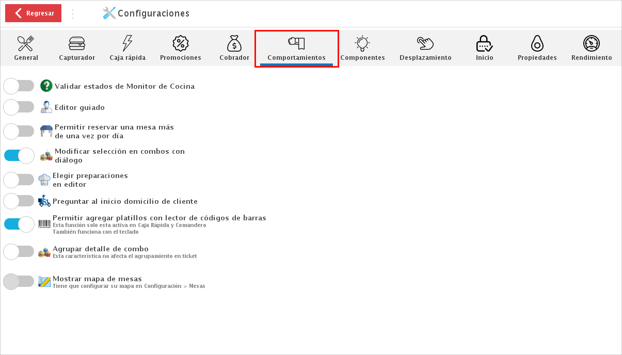Open Promociones via the discount badge icon
The width and height of the screenshot is (622, 355).
(x=180, y=44)
